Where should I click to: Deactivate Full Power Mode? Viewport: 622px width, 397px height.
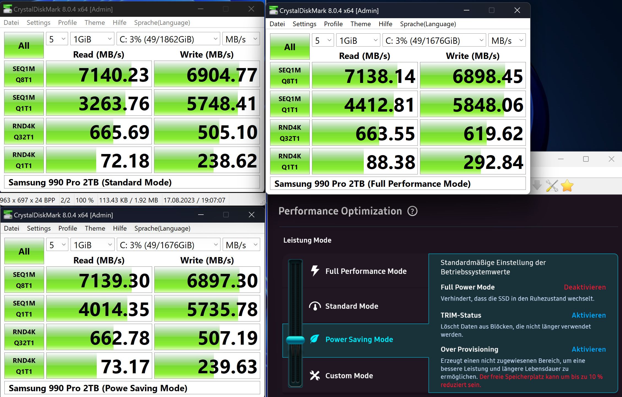pos(585,287)
